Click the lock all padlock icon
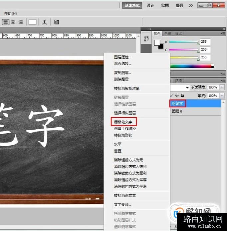The width and height of the screenshot is (227, 231). coord(182,95)
